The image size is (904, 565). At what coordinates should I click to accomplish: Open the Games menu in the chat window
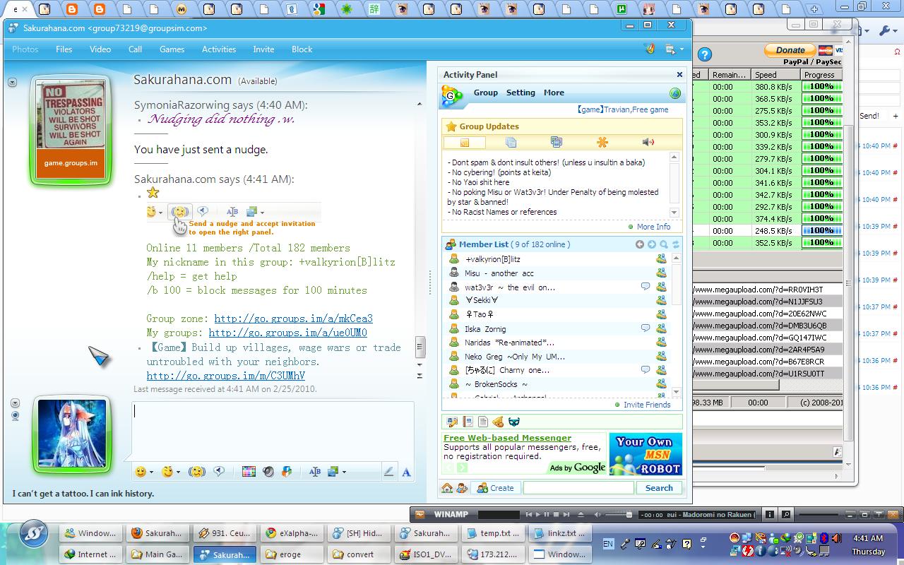pyautogui.click(x=172, y=49)
